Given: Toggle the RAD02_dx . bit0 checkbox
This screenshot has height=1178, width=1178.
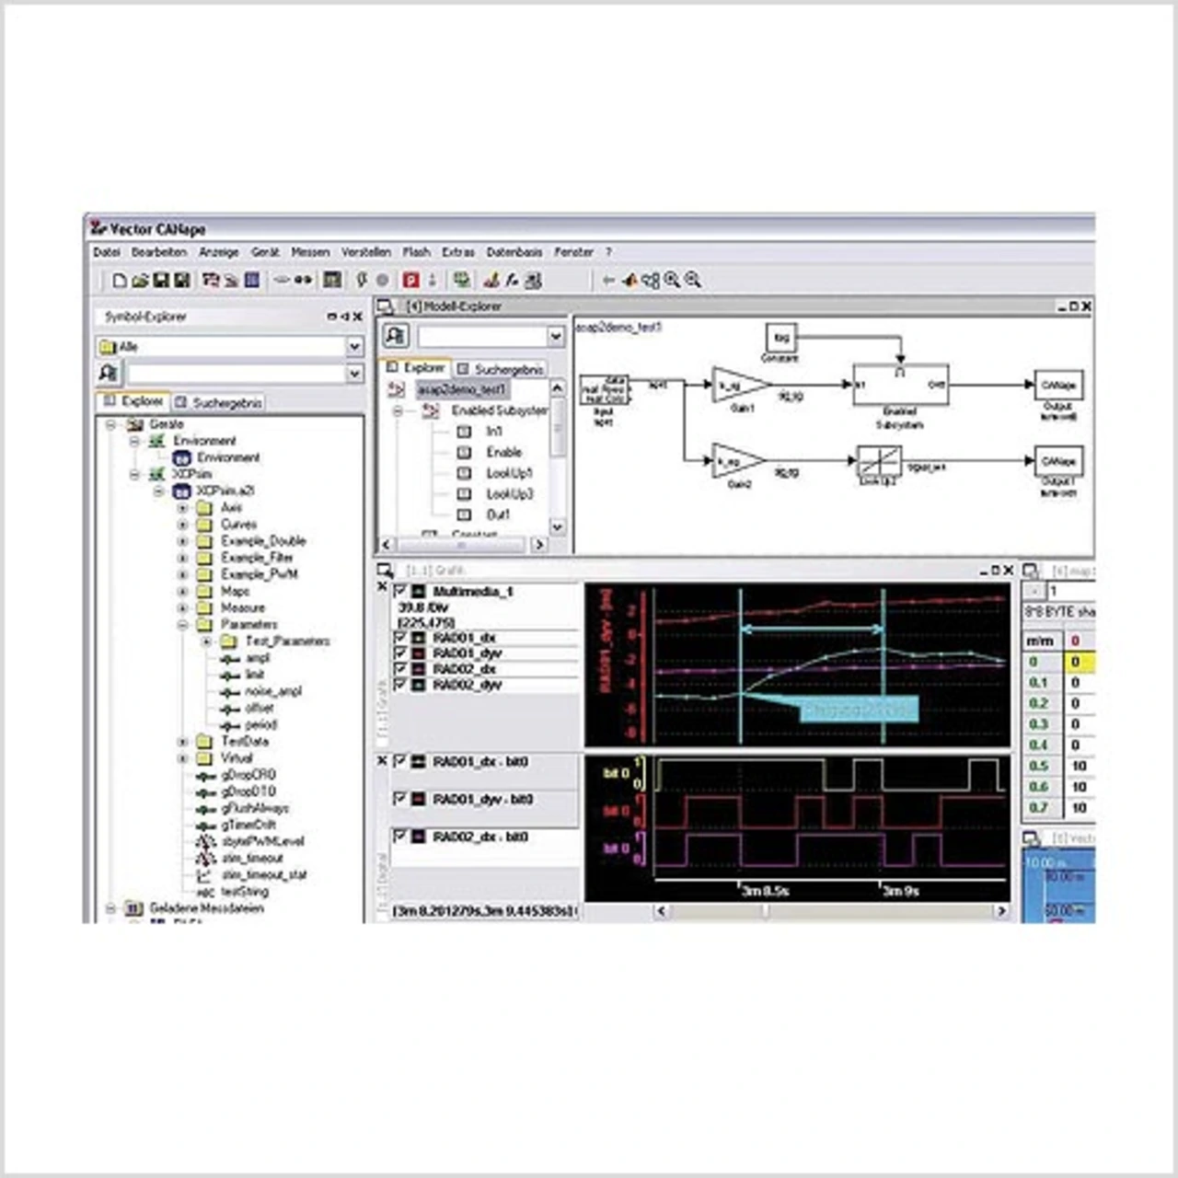Looking at the screenshot, I should [x=400, y=837].
